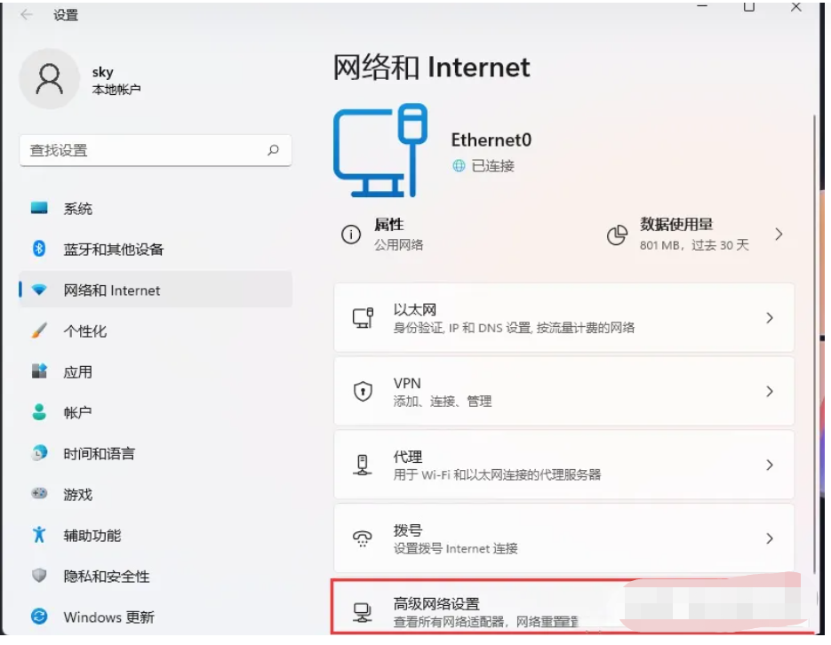831x645 pixels.
Task: Click the 代理 proxy server icon
Action: (364, 465)
